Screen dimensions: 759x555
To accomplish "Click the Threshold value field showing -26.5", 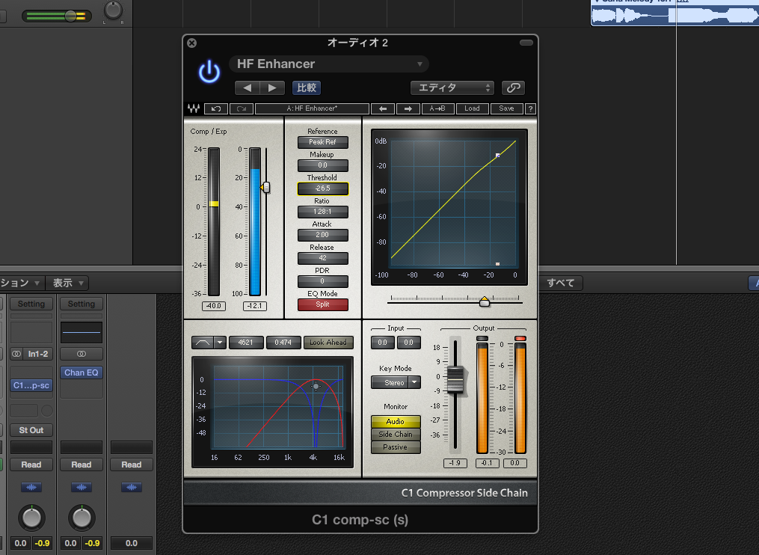I will [322, 188].
